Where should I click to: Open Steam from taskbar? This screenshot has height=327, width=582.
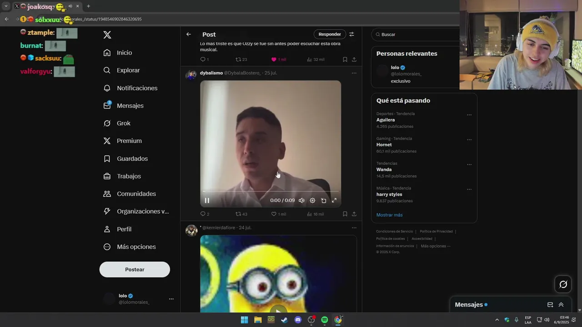pyautogui.click(x=285, y=320)
